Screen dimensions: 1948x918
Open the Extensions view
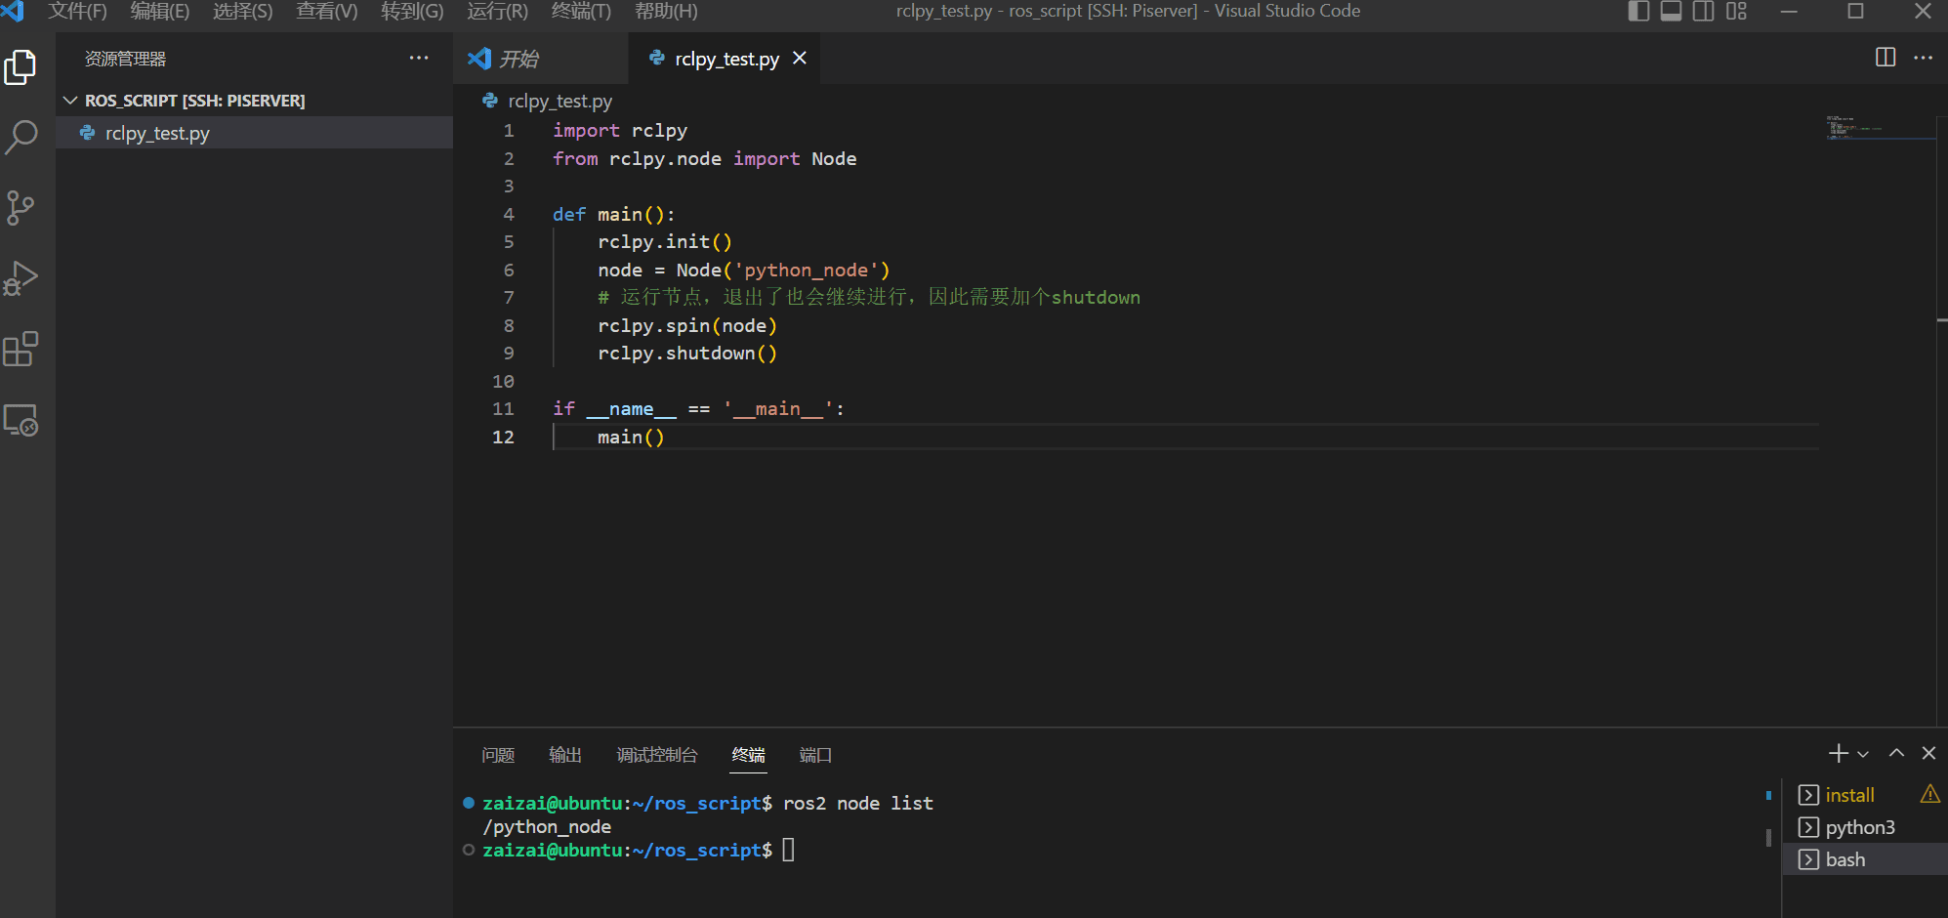coord(21,349)
